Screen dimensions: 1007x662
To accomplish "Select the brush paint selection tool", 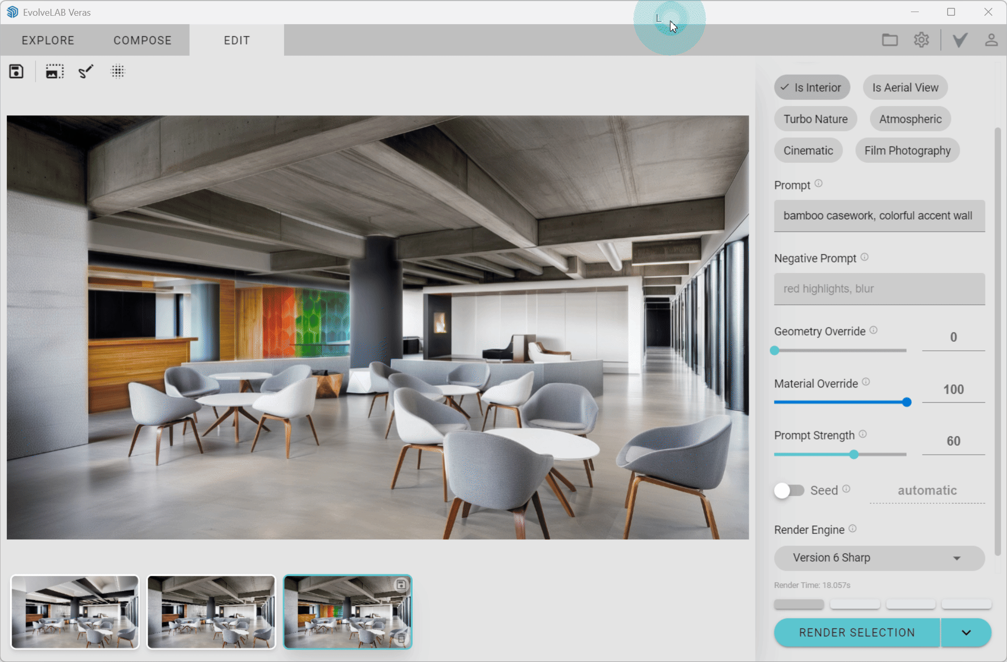I will pyautogui.click(x=86, y=71).
